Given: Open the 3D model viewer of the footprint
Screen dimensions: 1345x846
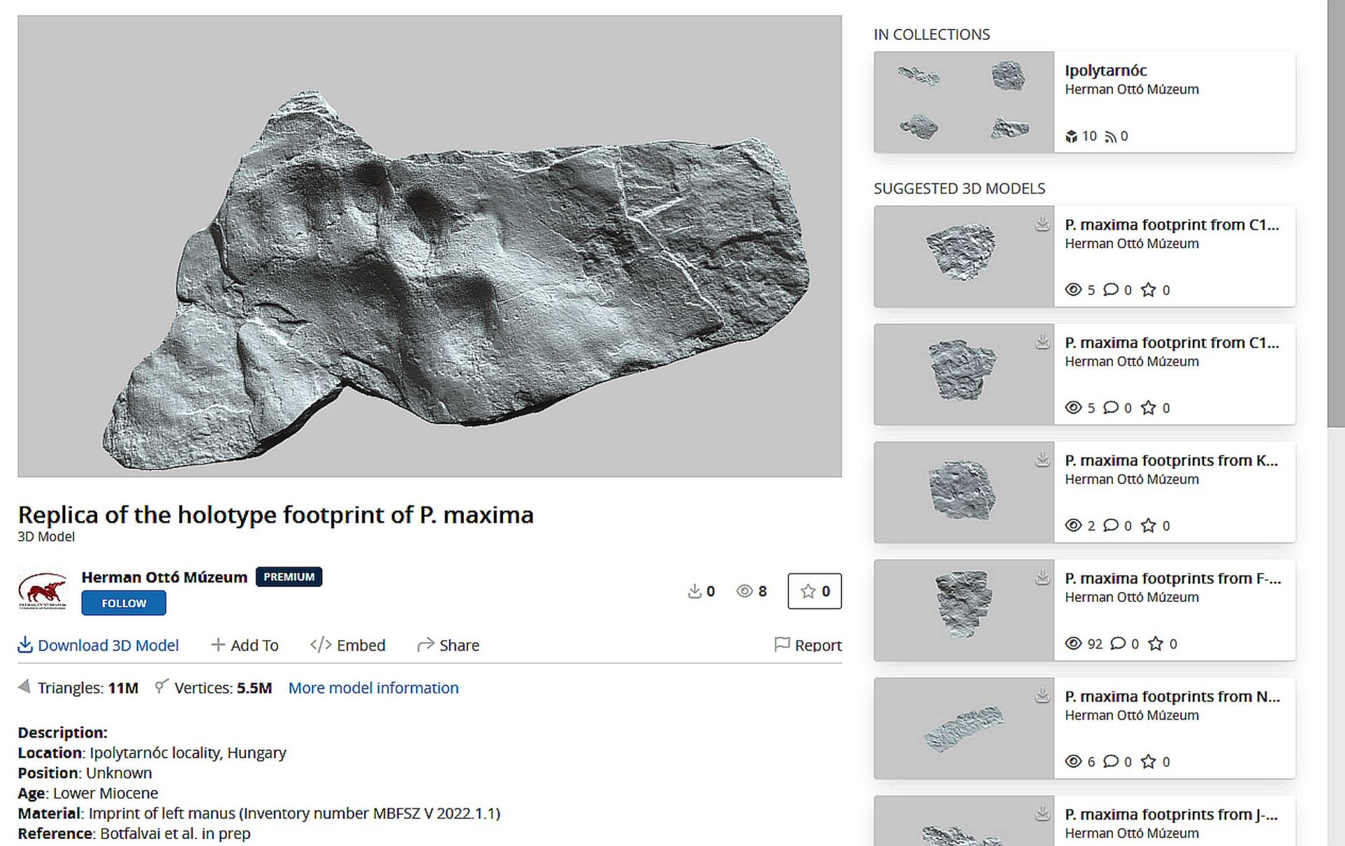Looking at the screenshot, I should click(x=429, y=247).
